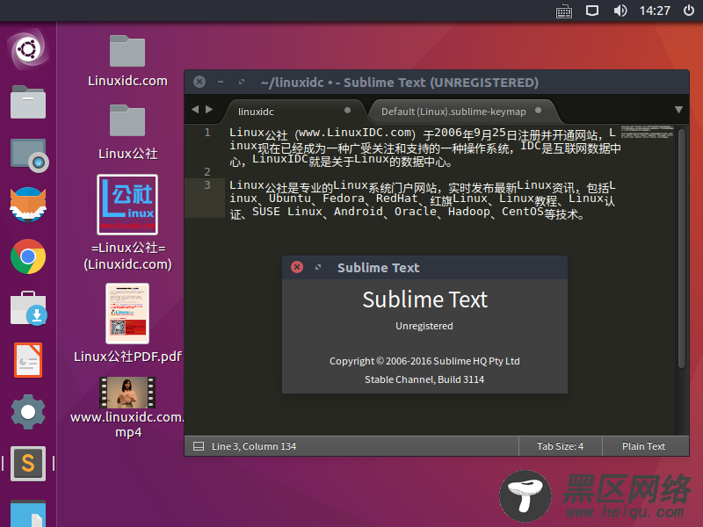Click line number 1 in the gutter
This screenshot has height=527, width=703.
coord(207,133)
